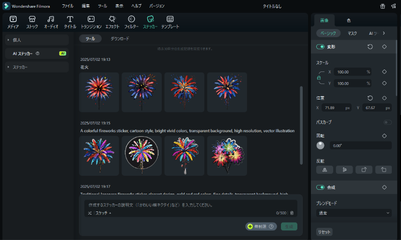Viewport: 401px width, 240px height.
Task: Open the 表示 menu
Action: tap(119, 6)
